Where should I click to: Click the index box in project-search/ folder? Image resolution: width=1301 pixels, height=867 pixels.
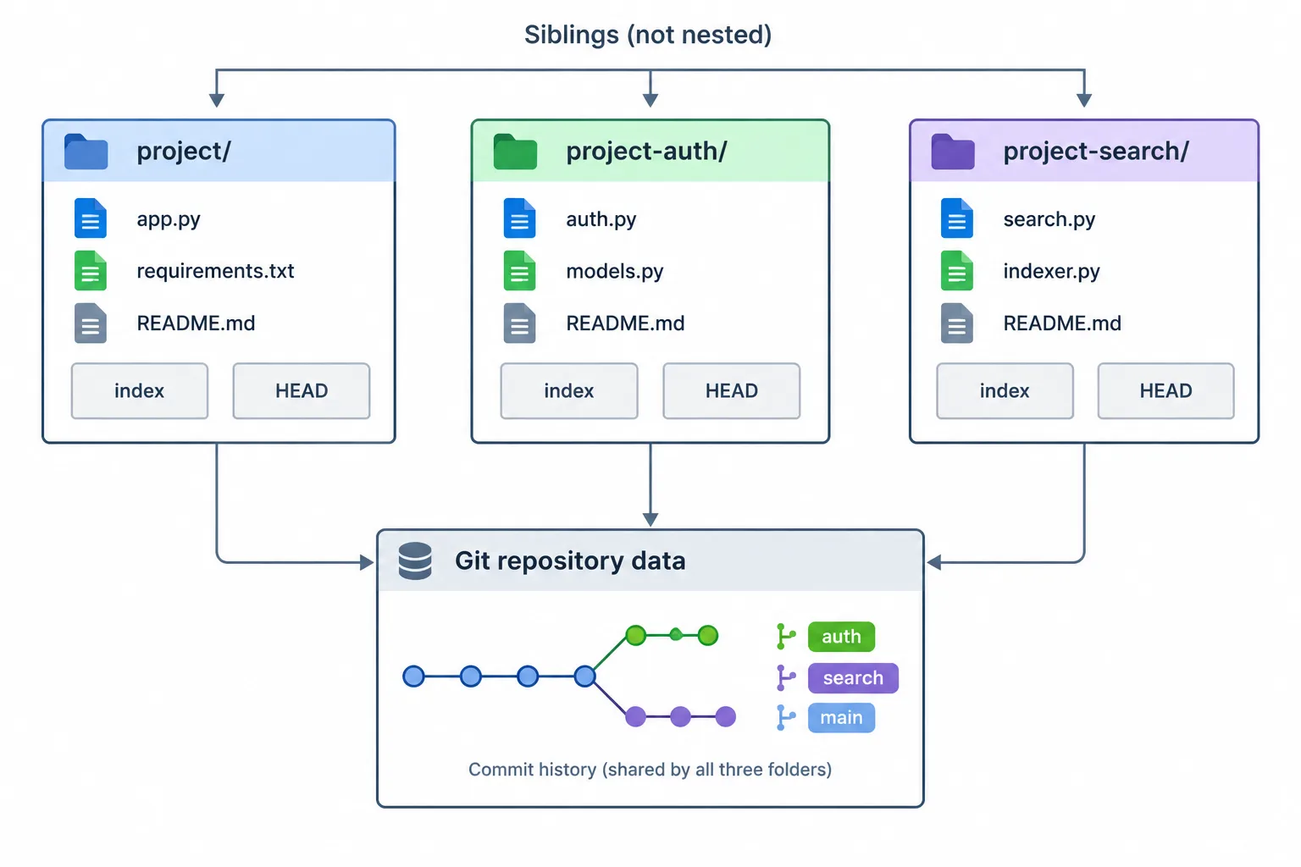[1005, 391]
